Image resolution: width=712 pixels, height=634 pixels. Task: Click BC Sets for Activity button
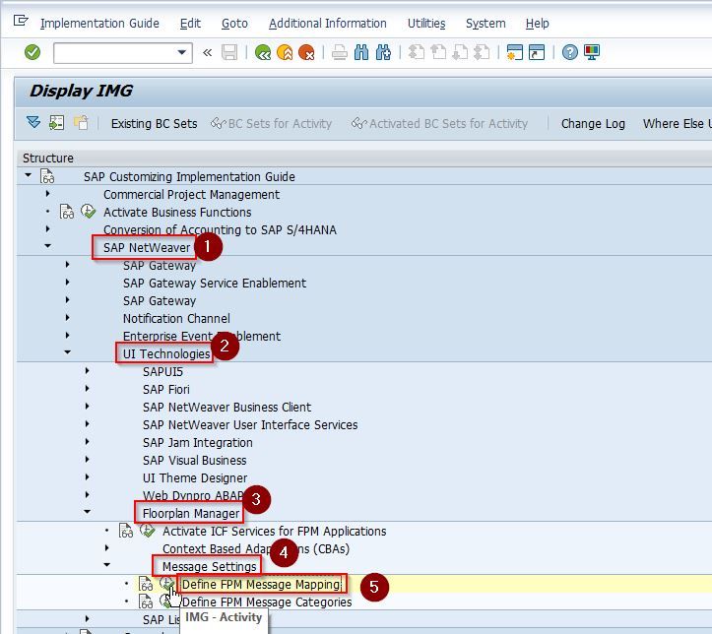pyautogui.click(x=272, y=123)
